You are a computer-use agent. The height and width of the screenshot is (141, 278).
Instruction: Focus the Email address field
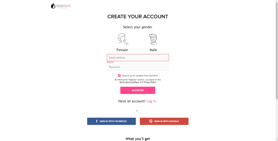click(138, 58)
